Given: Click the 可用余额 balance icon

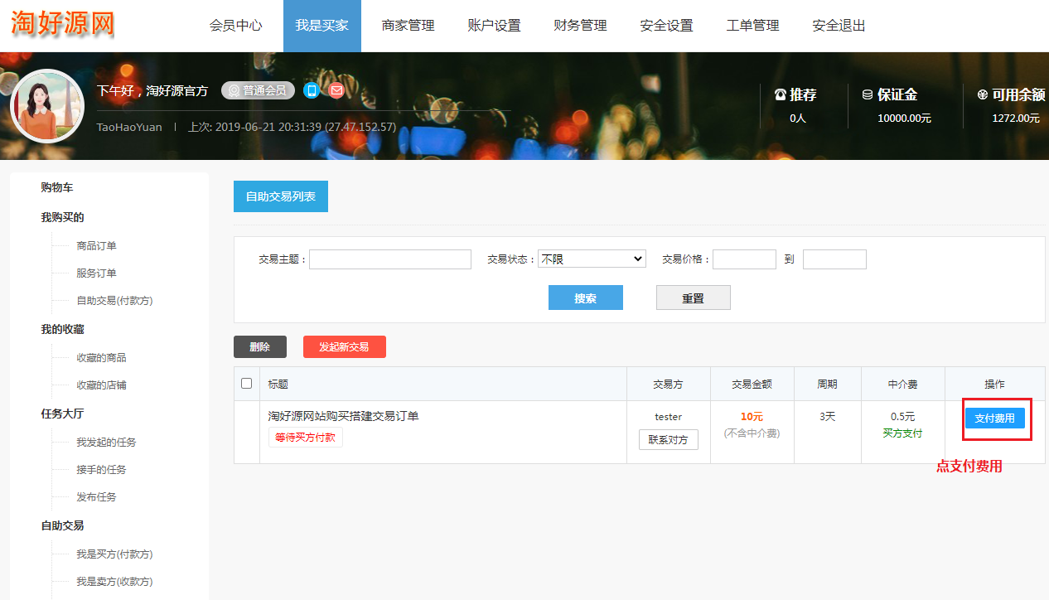Looking at the screenshot, I should coord(983,95).
